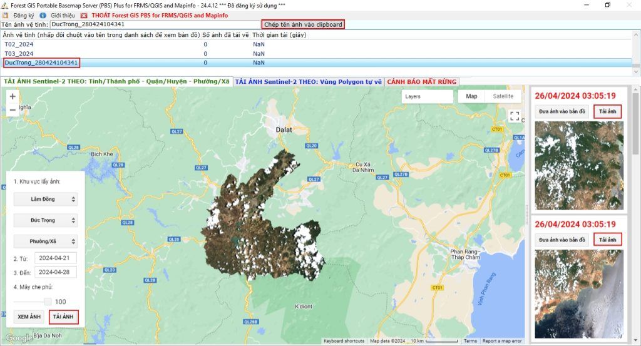
Task: Expand the Lâm Đồng province dropdown
Action: (45, 199)
